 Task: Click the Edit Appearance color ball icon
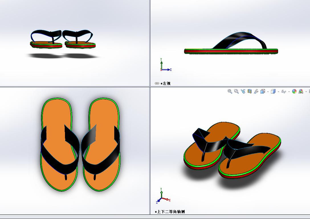tap(294, 91)
